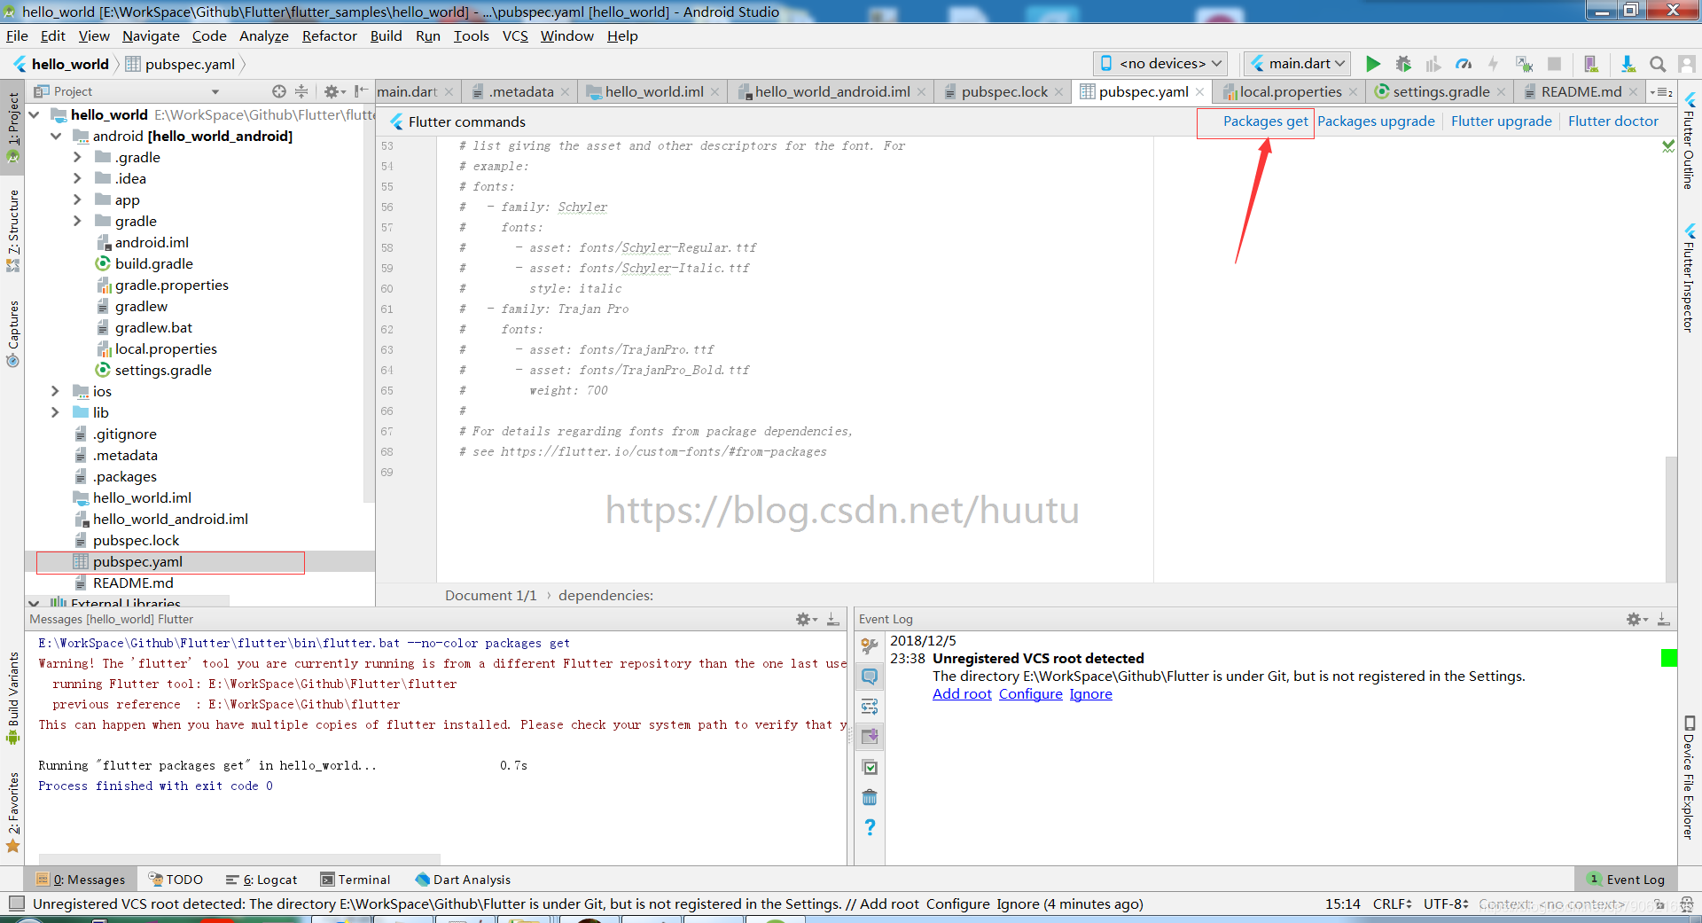This screenshot has width=1702, height=923.
Task: Open Logcat tool window
Action: click(262, 880)
